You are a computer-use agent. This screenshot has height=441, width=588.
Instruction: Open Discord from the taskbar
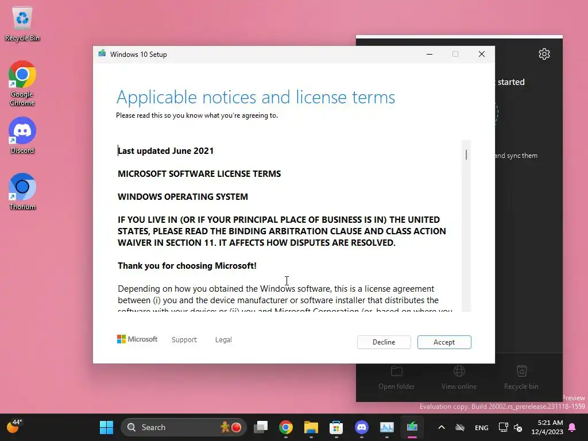pos(362,427)
